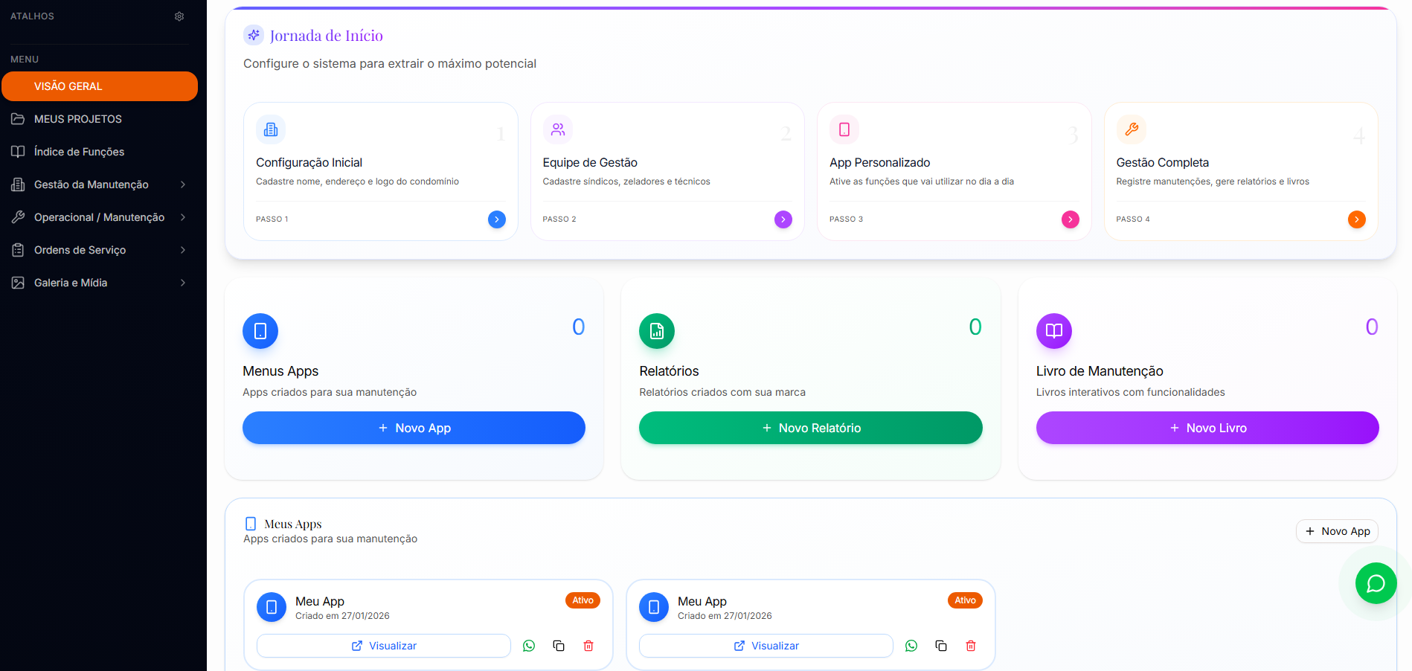
Task: Expand Operacional / Manutenção submenu arrow
Action: coord(183,217)
